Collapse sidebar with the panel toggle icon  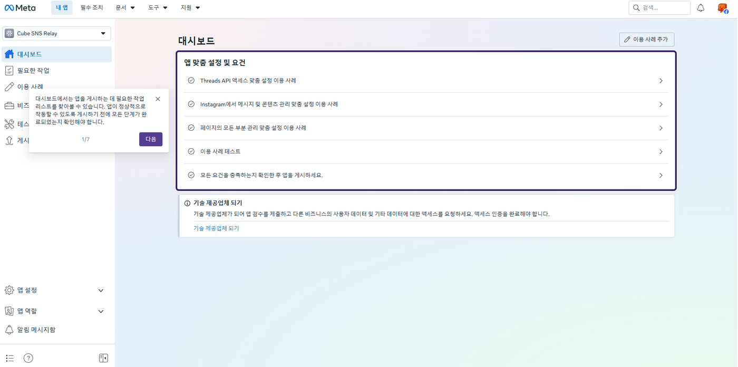pyautogui.click(x=103, y=358)
